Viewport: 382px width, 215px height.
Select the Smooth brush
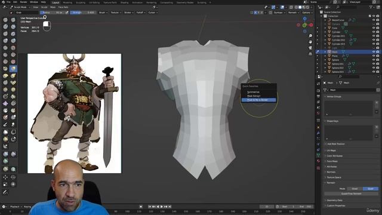coord(13,48)
